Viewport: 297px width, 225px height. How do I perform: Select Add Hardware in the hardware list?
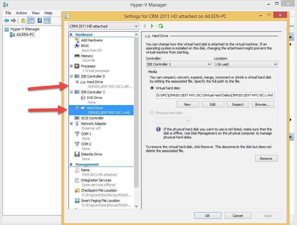coord(92,40)
